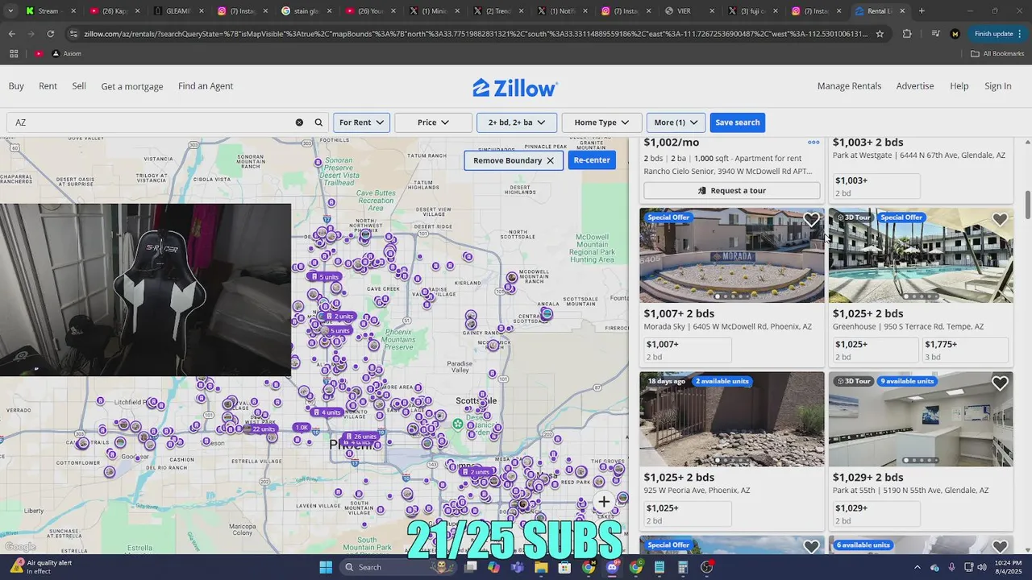
Task: Open a new browser tab with plus
Action: coord(922,11)
